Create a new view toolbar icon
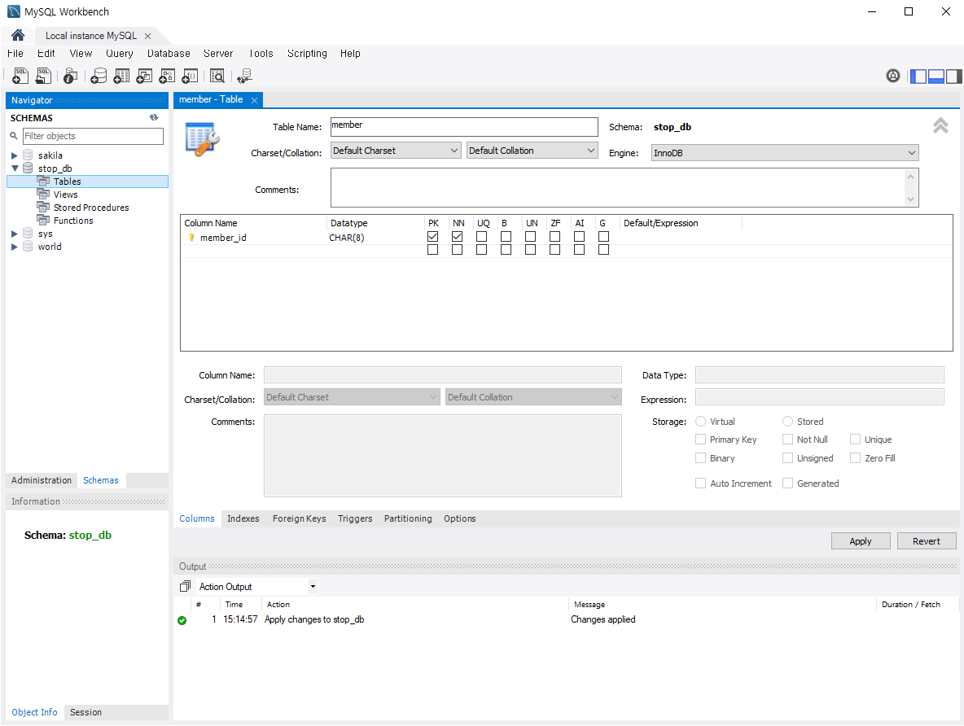This screenshot has height=726, width=964. (x=144, y=76)
